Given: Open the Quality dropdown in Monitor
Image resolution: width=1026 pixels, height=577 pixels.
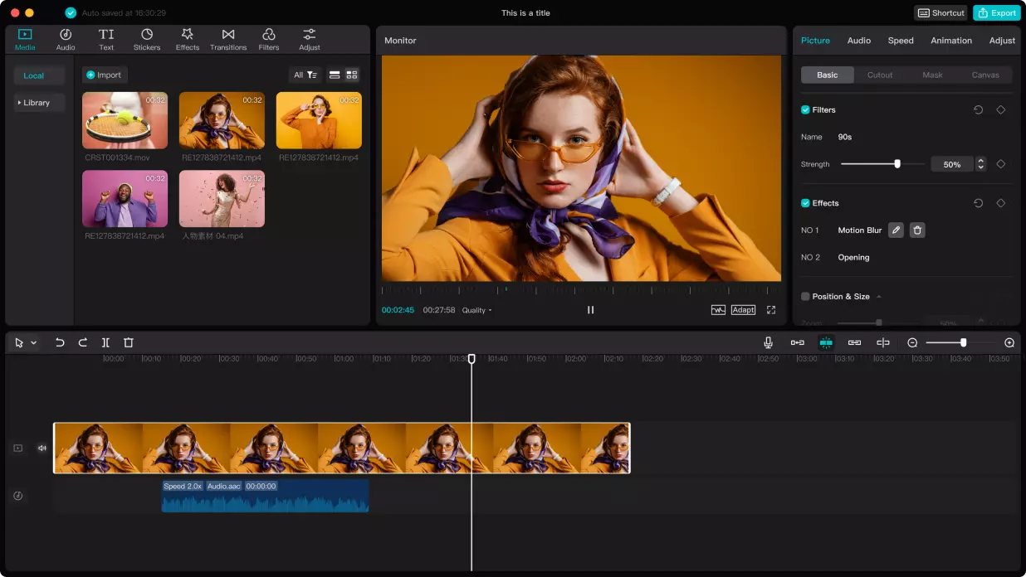Looking at the screenshot, I should [x=476, y=310].
